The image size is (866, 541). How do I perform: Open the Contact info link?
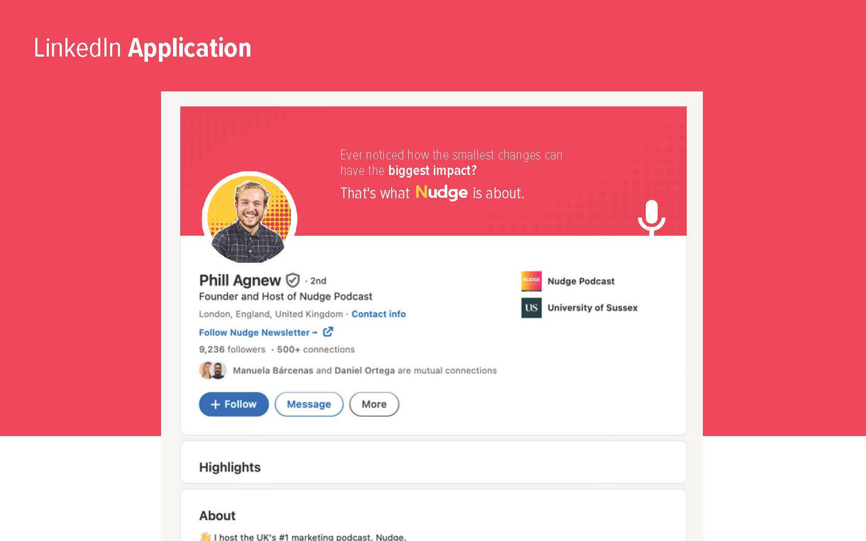[378, 314]
